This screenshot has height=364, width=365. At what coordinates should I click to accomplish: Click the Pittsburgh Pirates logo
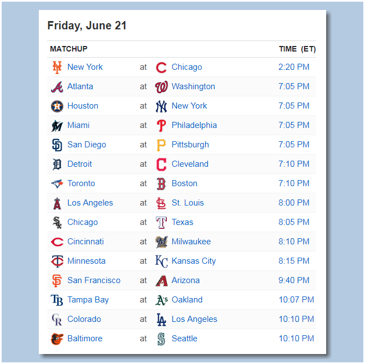[x=161, y=145]
